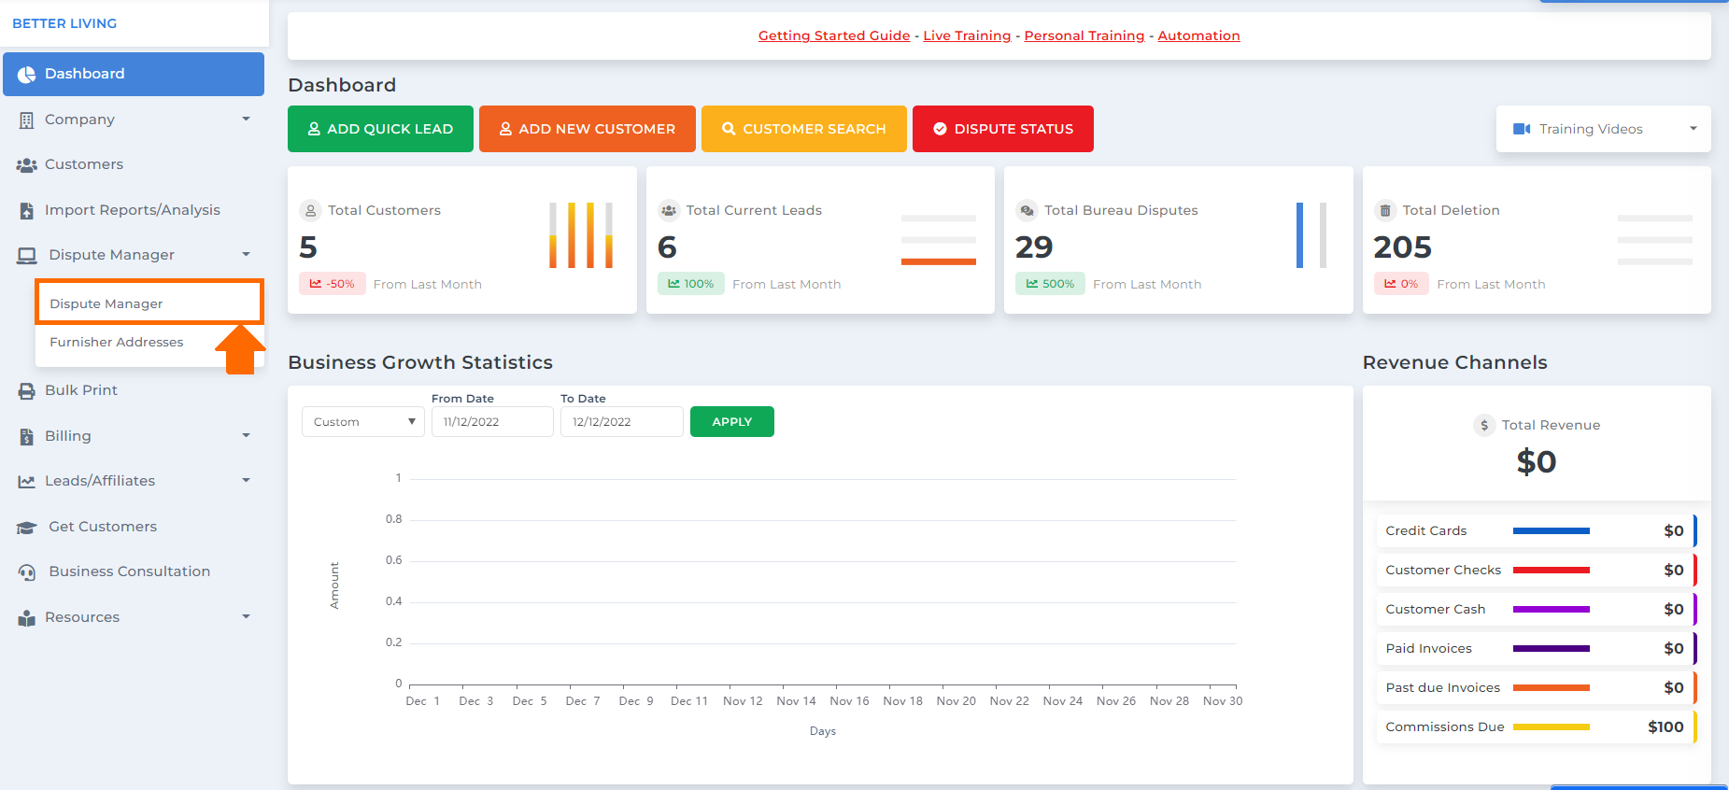Click the Total Bureau Disputes count 29
Image resolution: width=1729 pixels, height=790 pixels.
(1034, 247)
